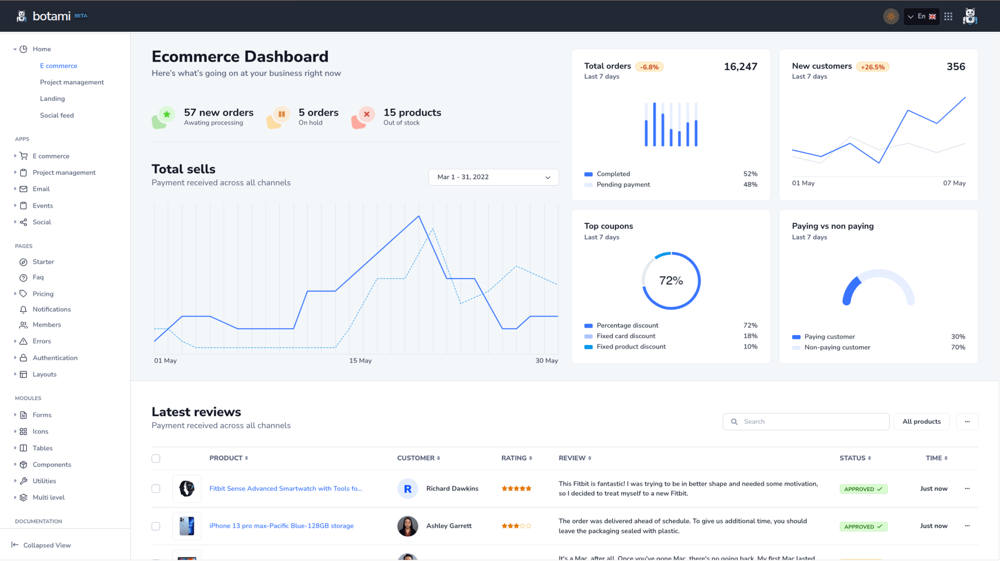Click the Collapsed View arrow icon

pyautogui.click(x=15, y=545)
